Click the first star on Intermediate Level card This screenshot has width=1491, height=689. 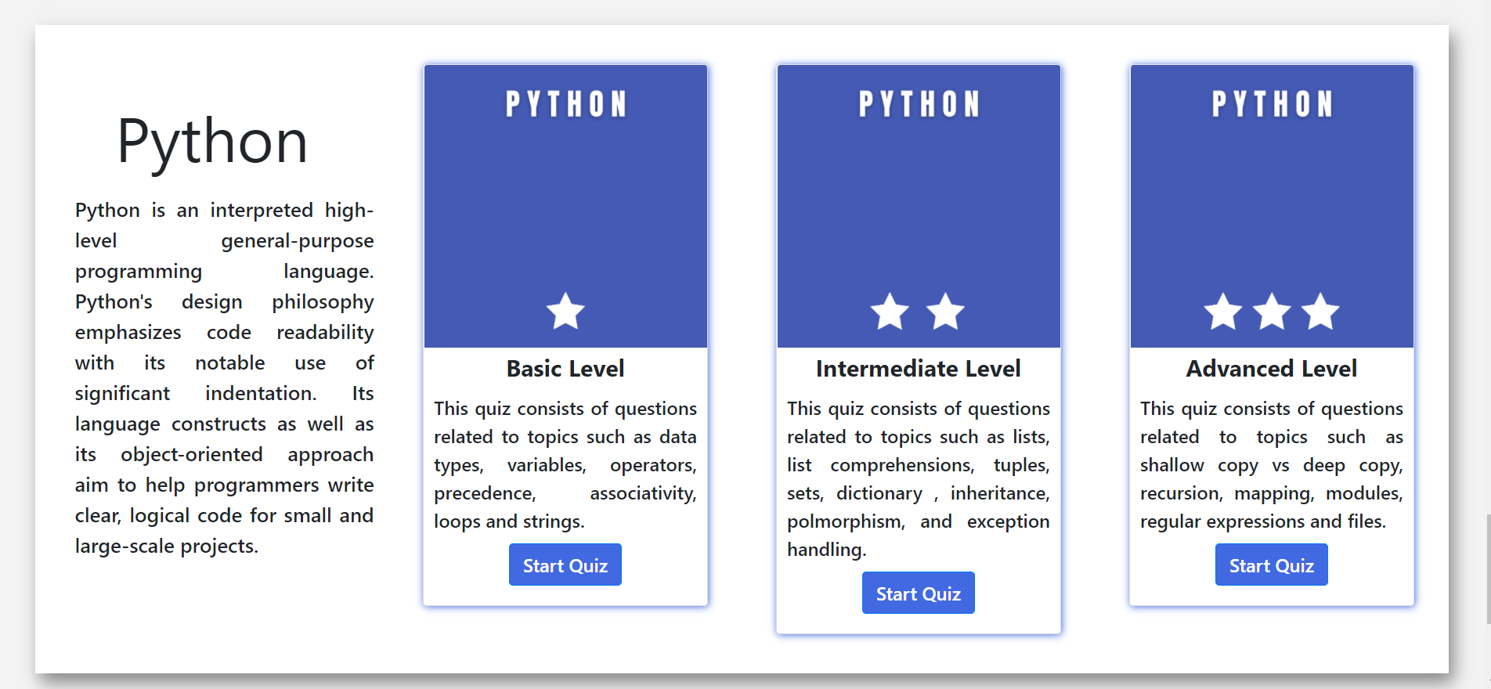pos(890,311)
